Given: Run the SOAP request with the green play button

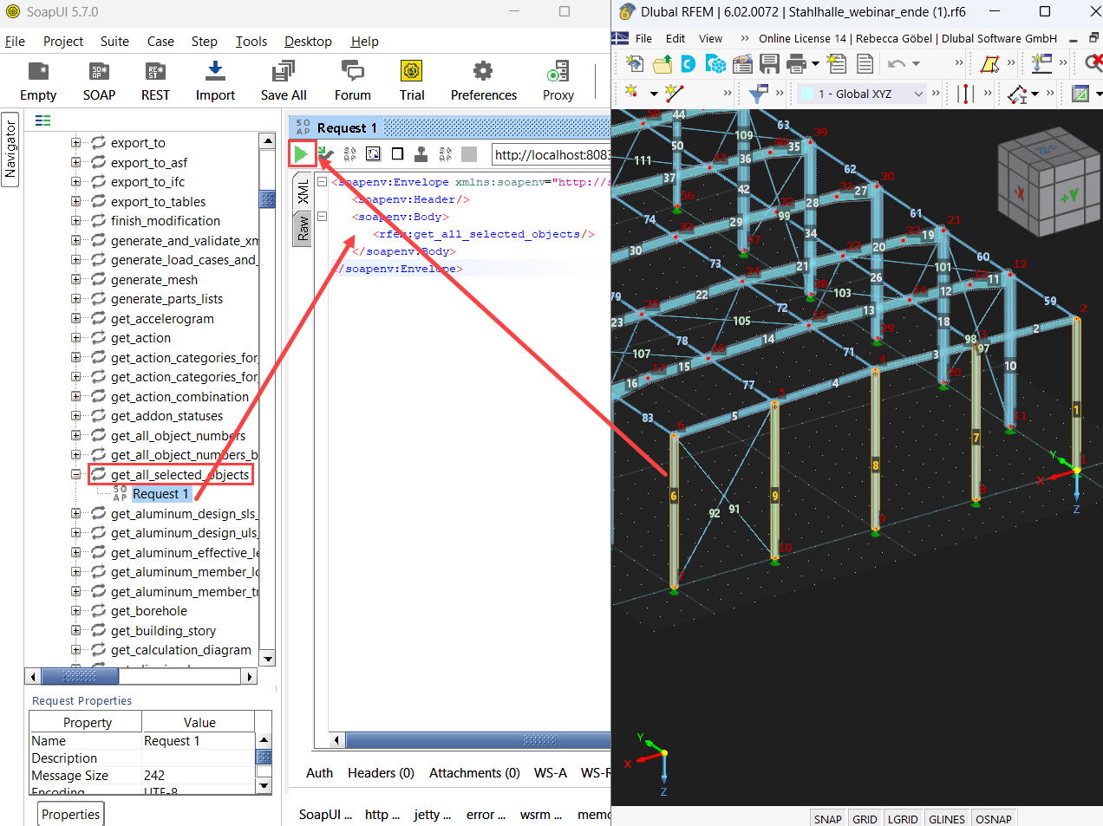Looking at the screenshot, I should 302,153.
